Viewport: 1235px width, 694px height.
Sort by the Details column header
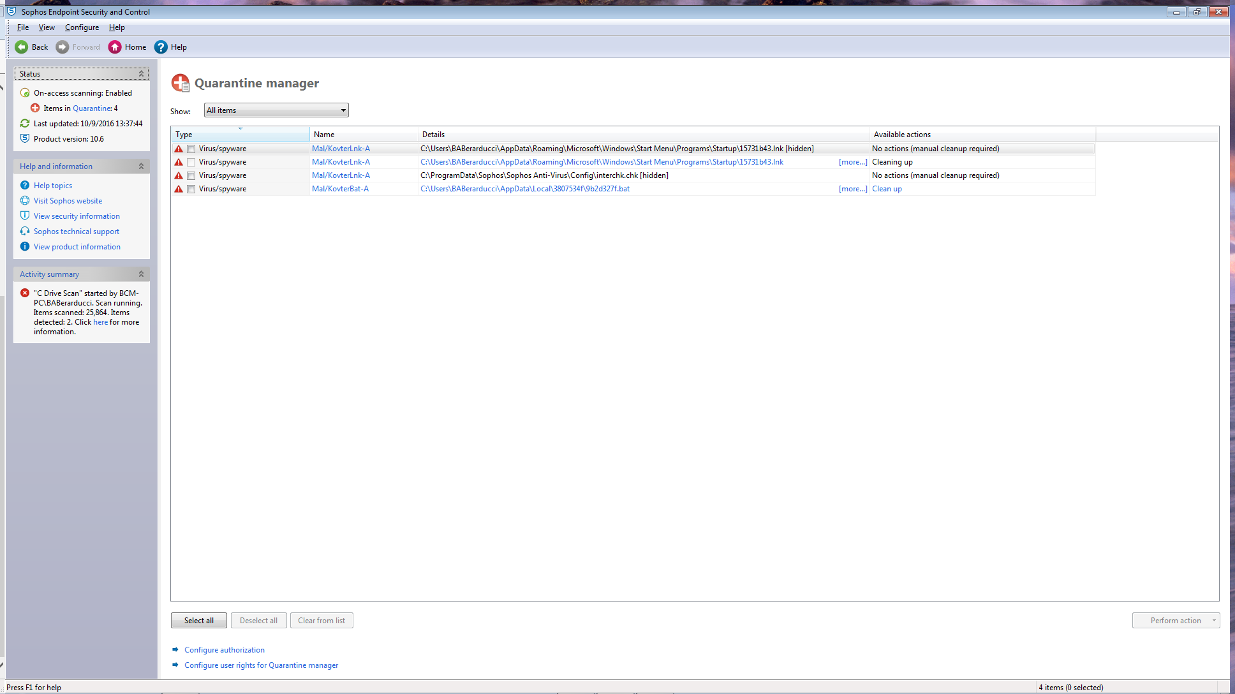click(x=644, y=135)
